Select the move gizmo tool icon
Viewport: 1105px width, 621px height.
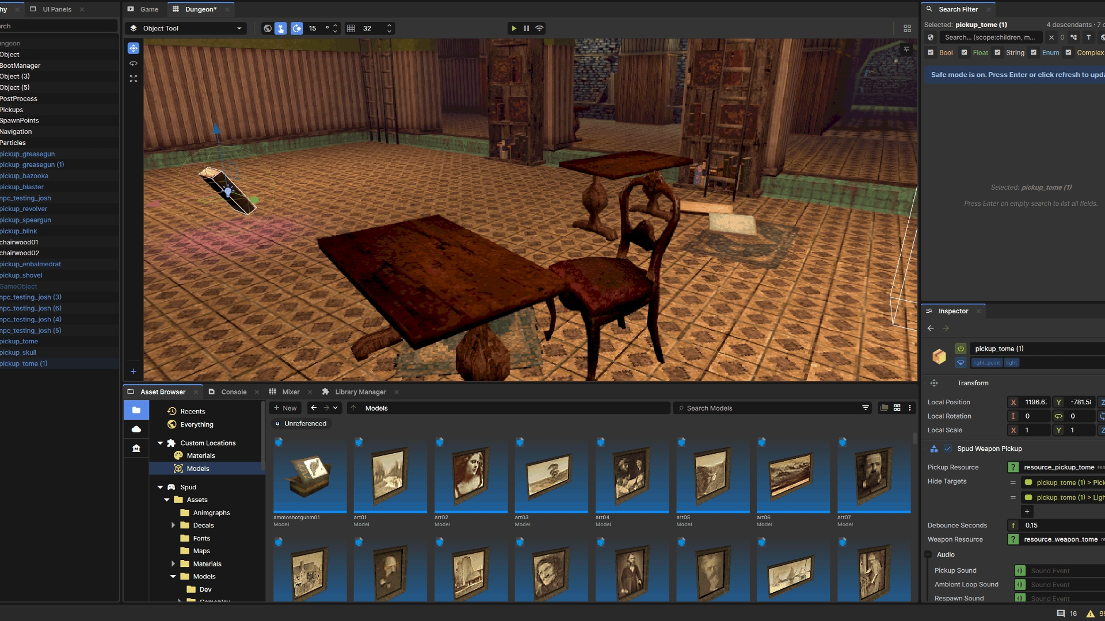(133, 48)
